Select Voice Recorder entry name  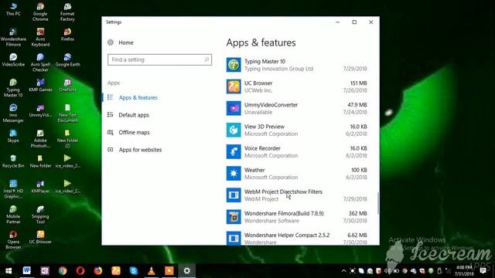pyautogui.click(x=262, y=148)
